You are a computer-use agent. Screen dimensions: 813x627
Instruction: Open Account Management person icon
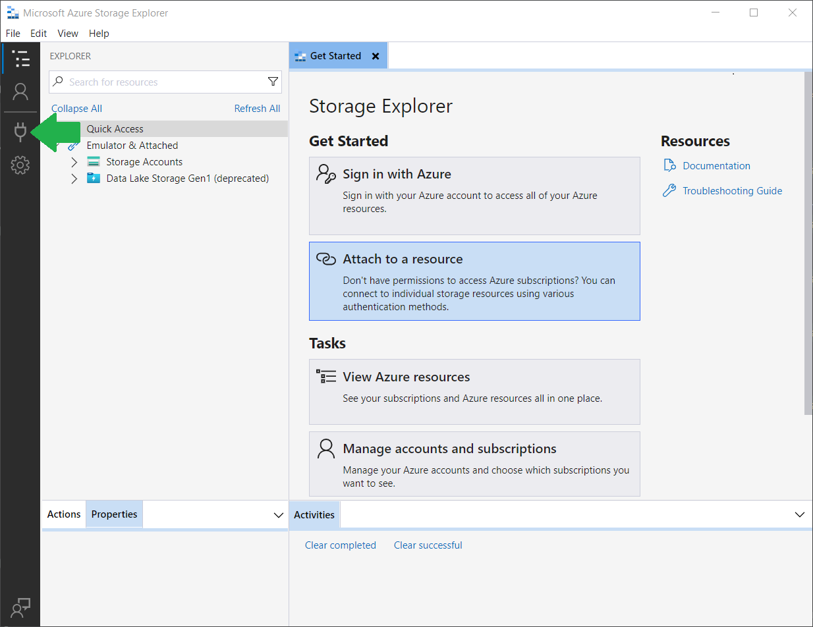pyautogui.click(x=20, y=92)
